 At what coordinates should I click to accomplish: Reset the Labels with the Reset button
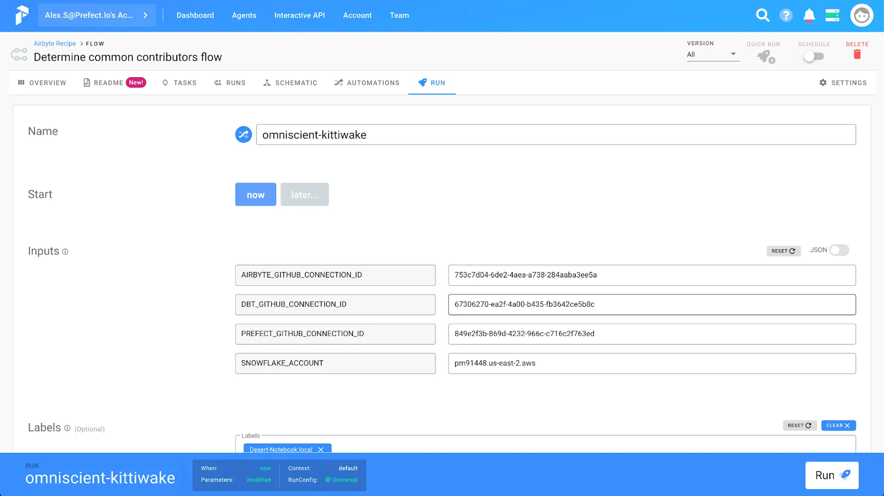tap(799, 425)
